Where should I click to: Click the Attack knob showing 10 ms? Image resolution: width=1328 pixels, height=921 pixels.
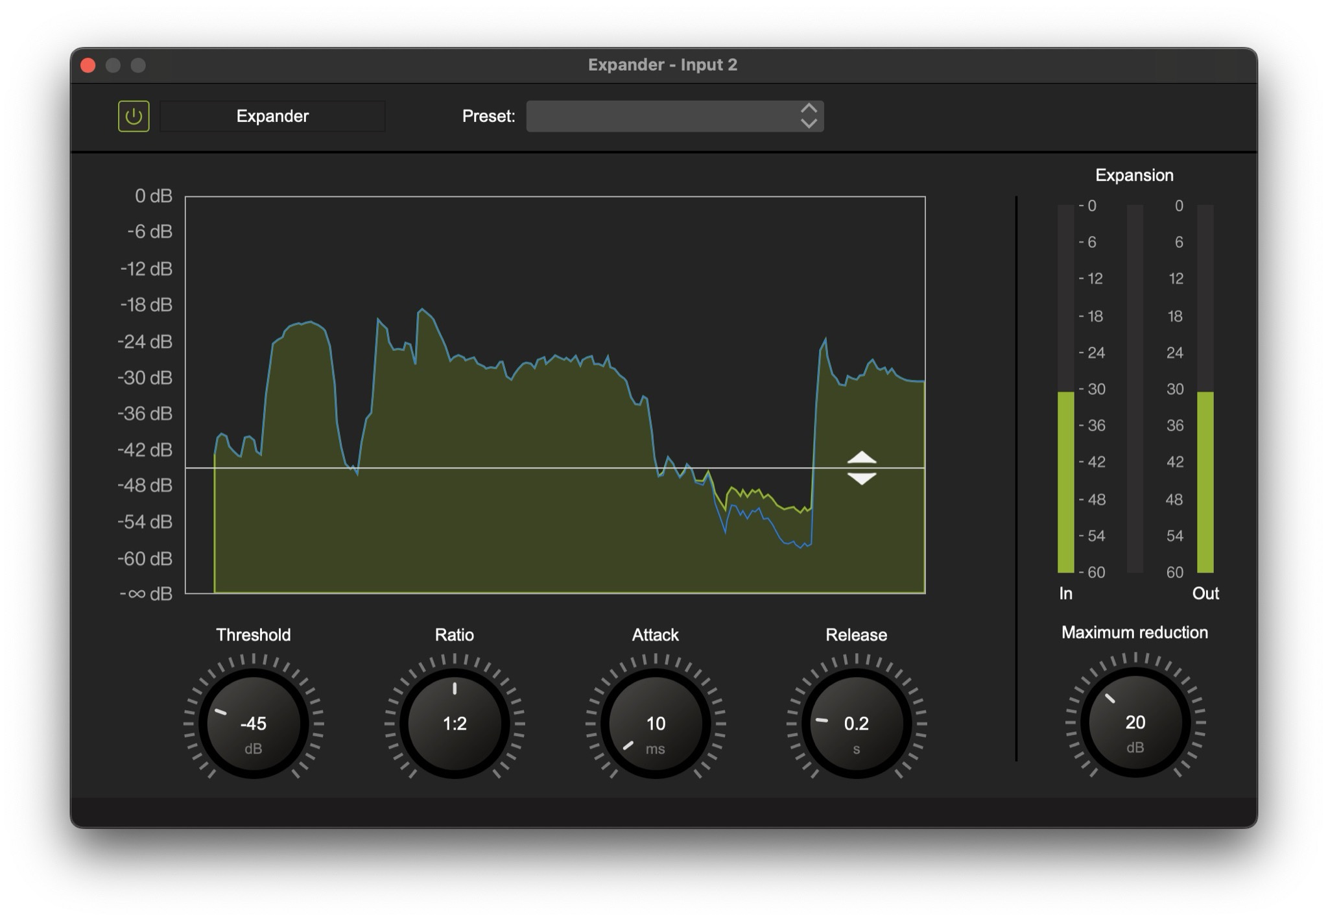pos(656,723)
